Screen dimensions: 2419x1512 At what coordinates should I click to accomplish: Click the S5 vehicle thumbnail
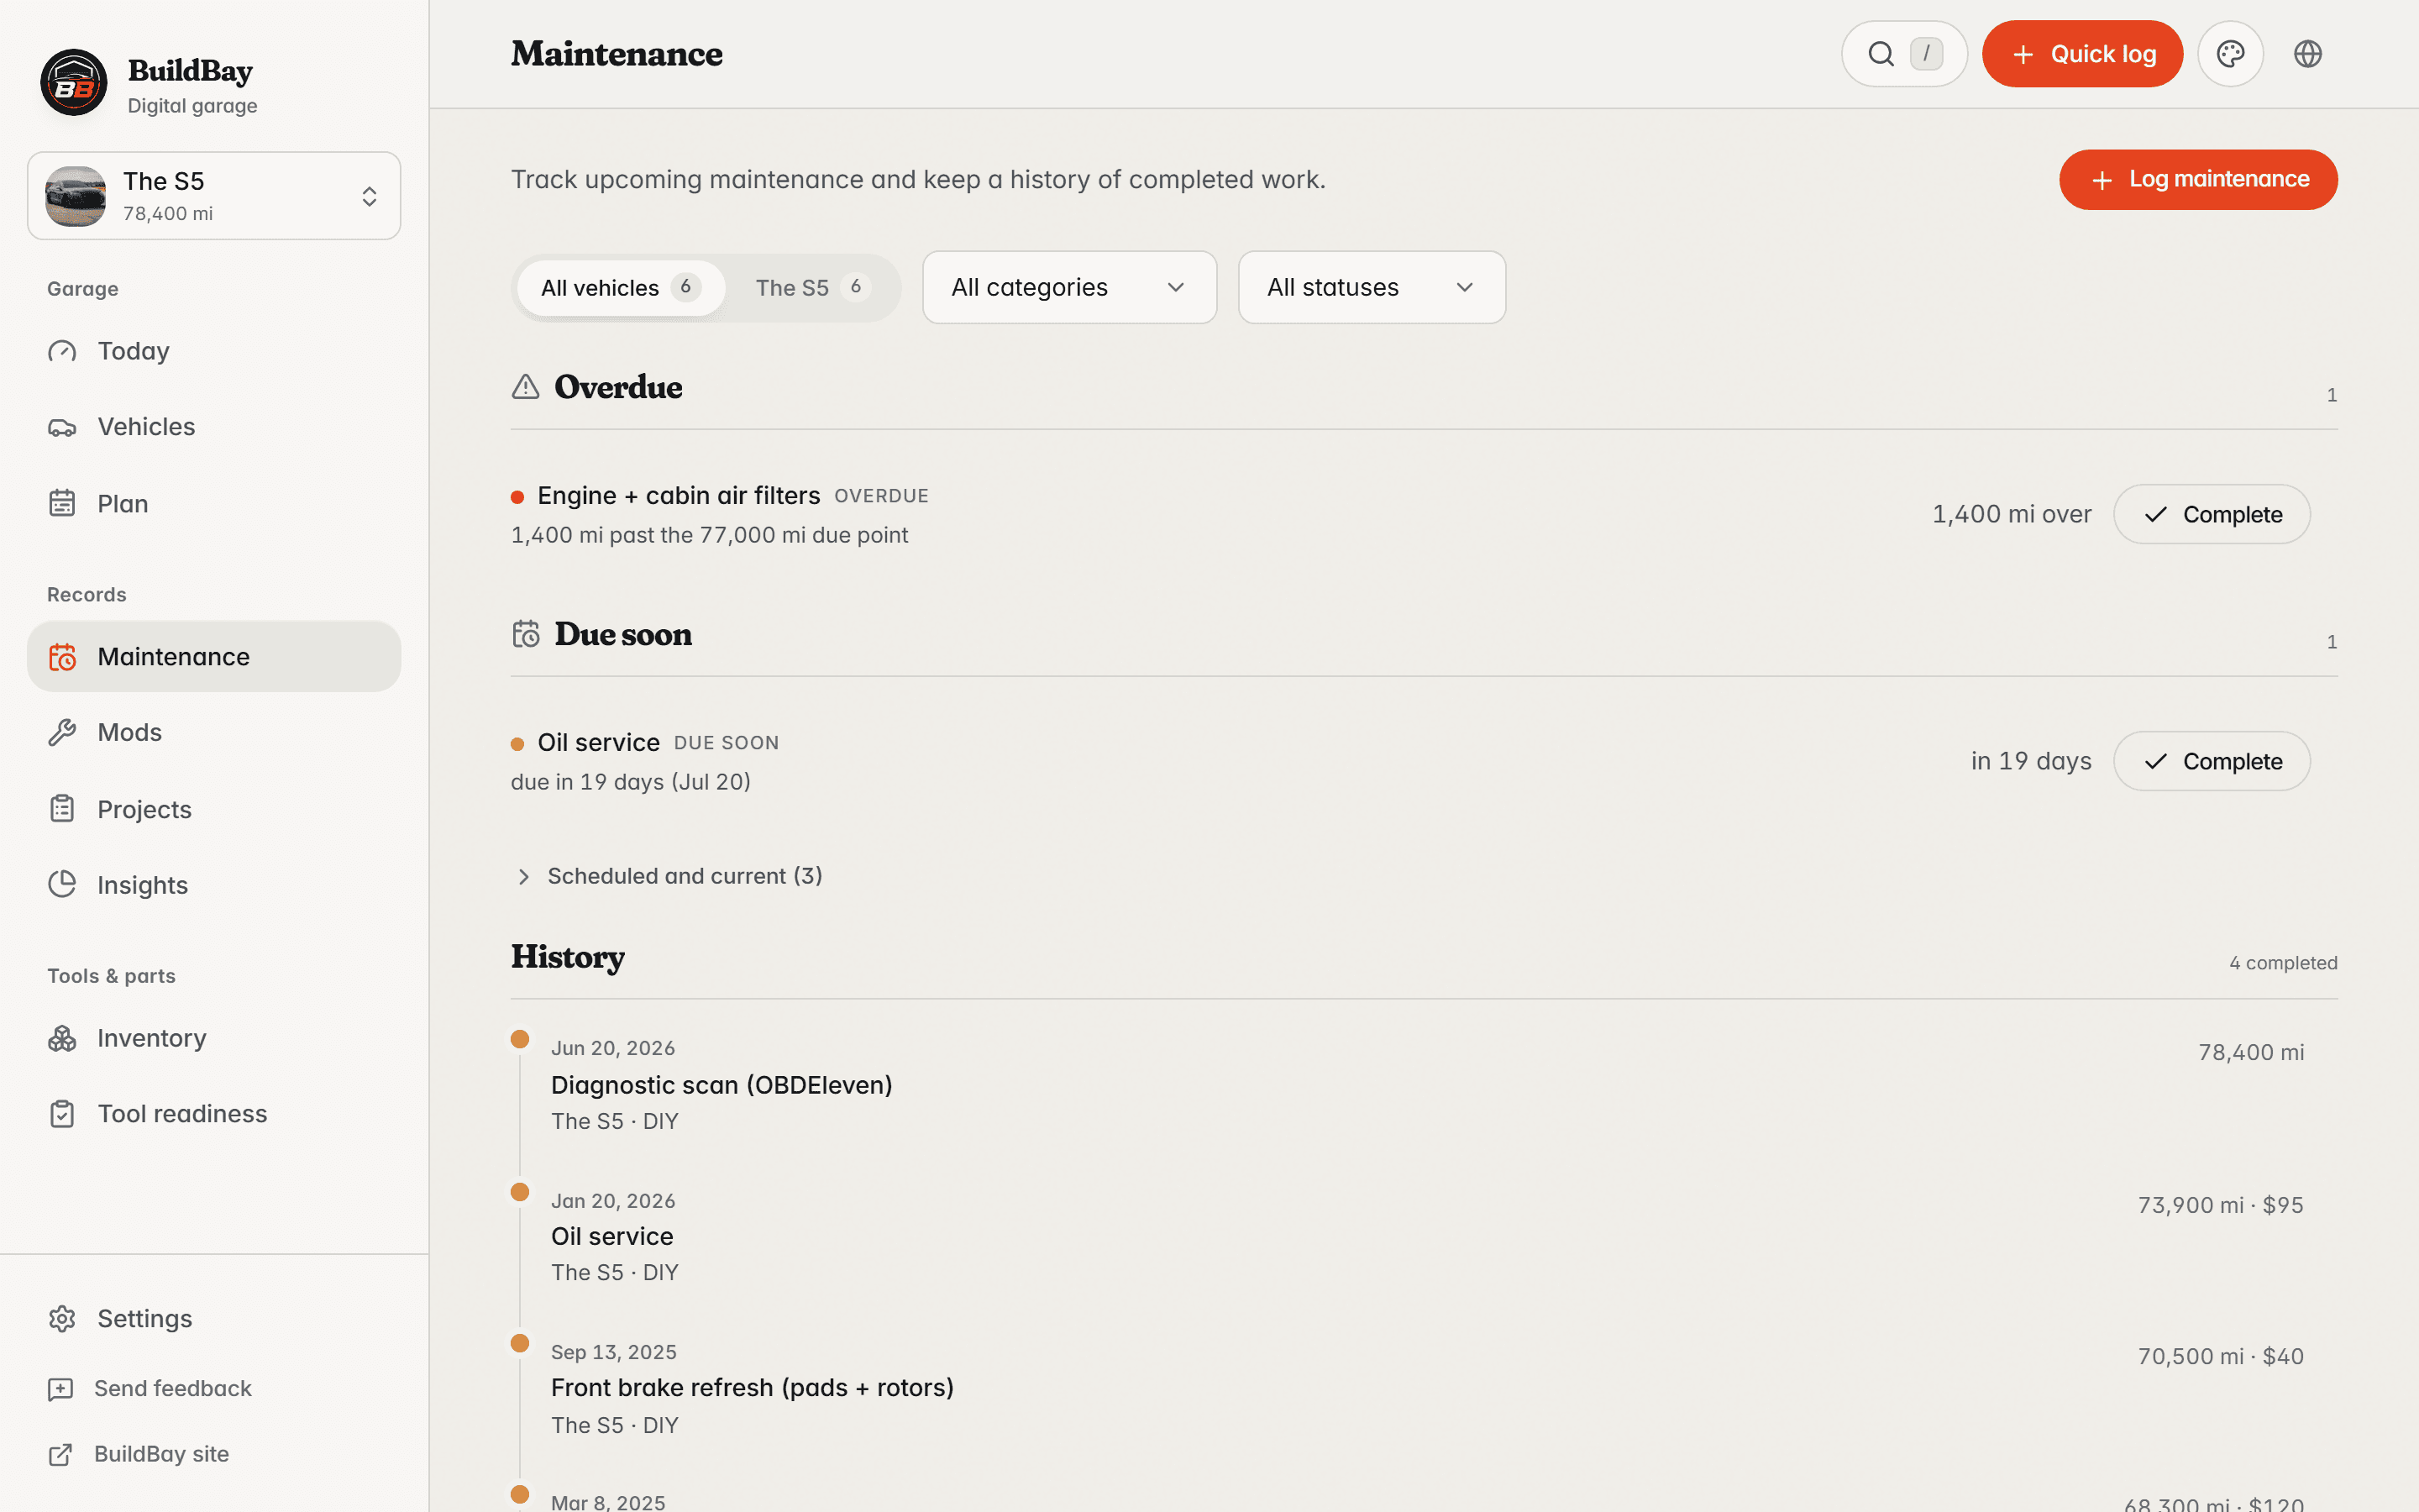75,196
